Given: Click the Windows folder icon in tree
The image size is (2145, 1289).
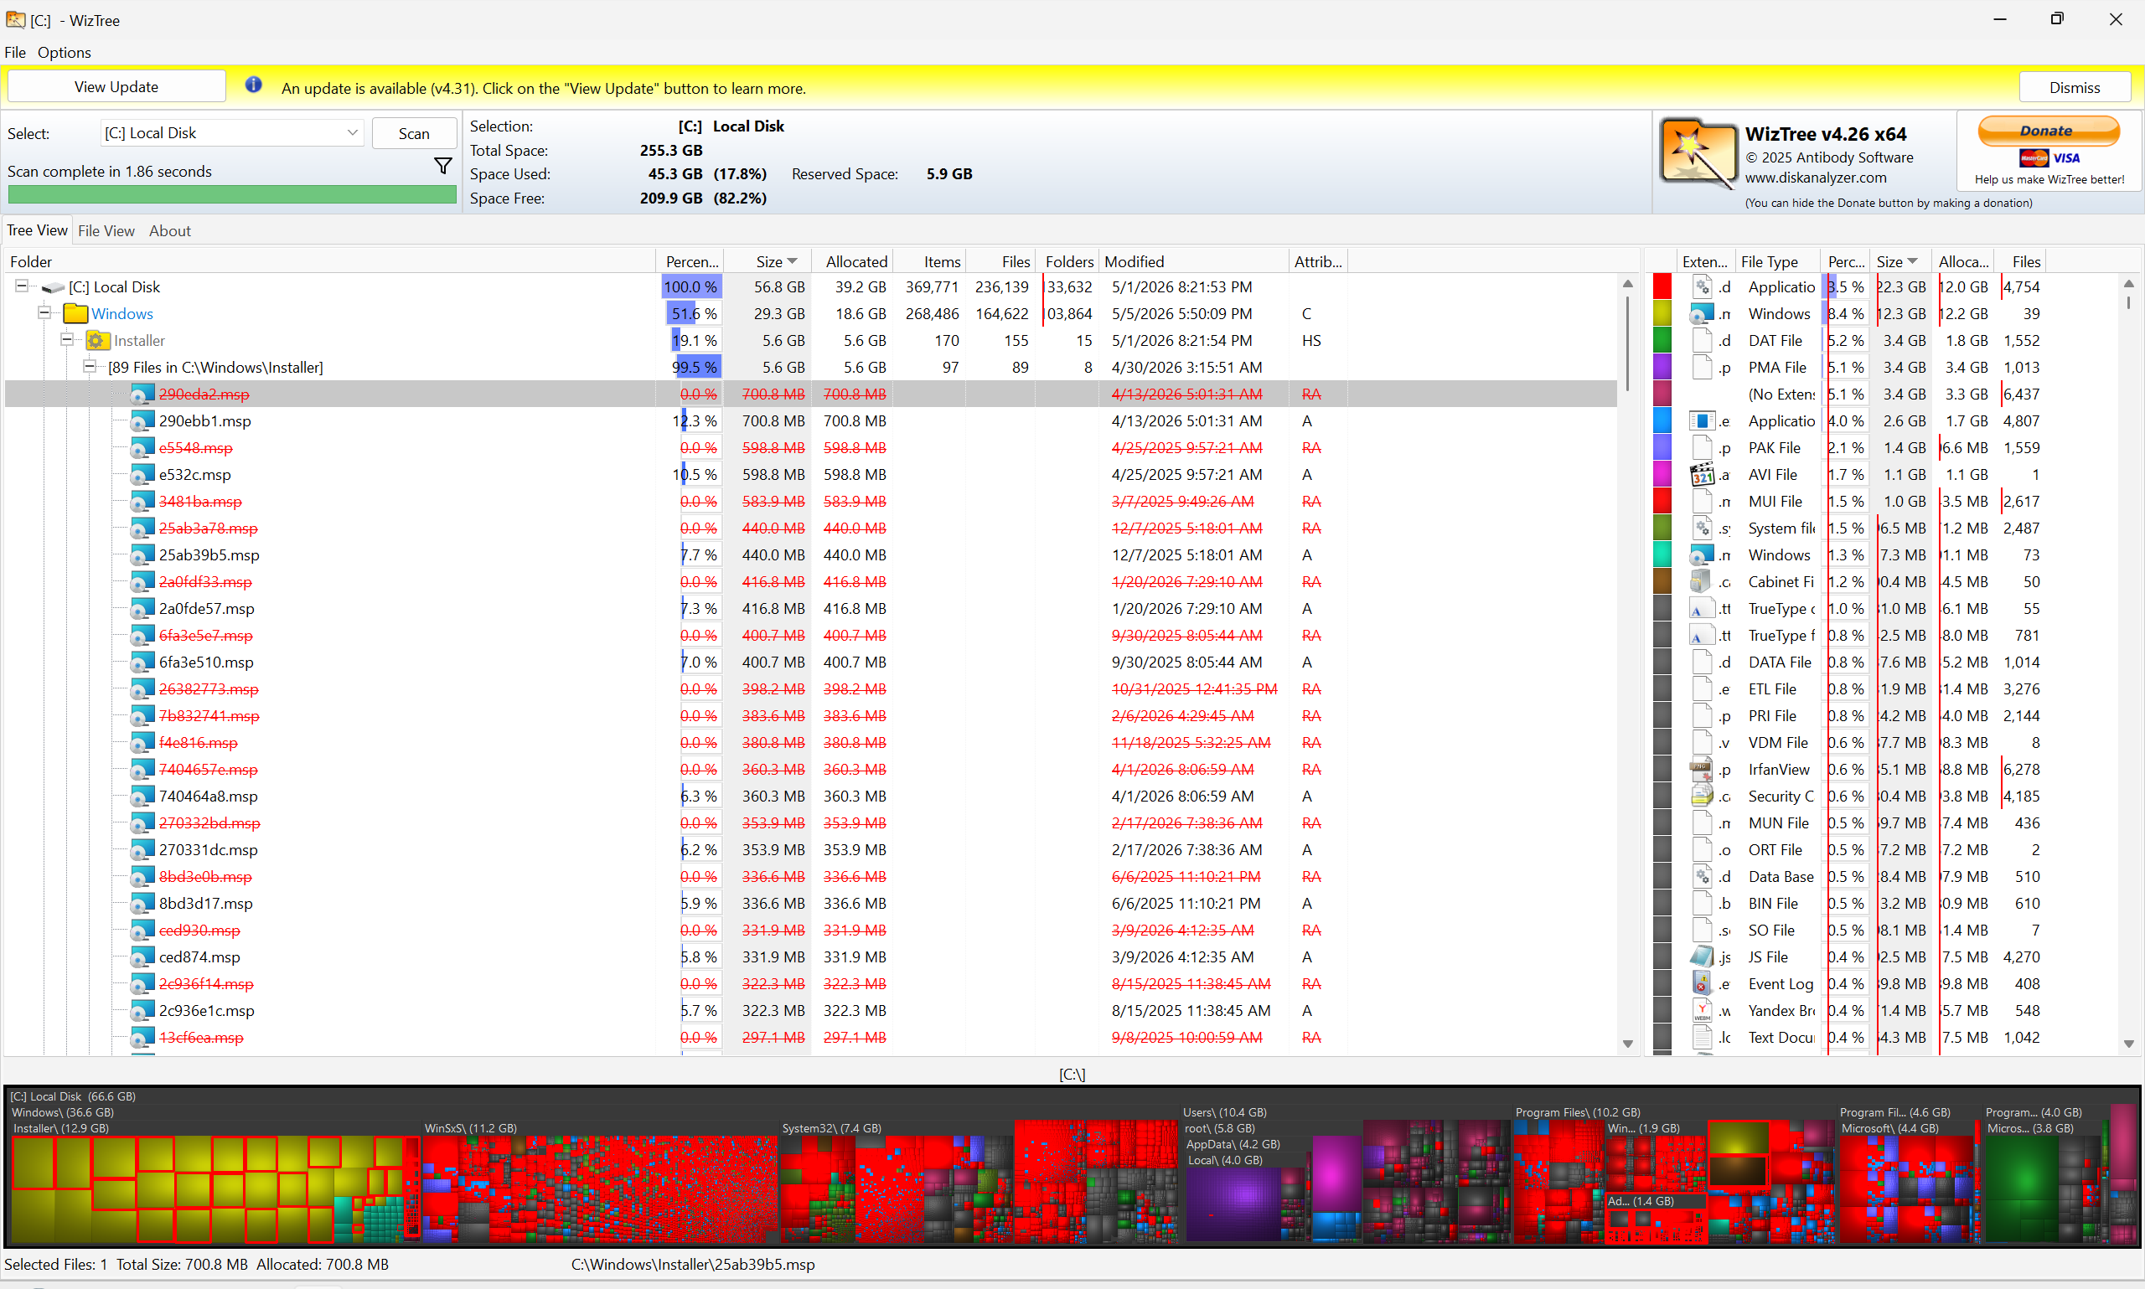Looking at the screenshot, I should (x=76, y=313).
